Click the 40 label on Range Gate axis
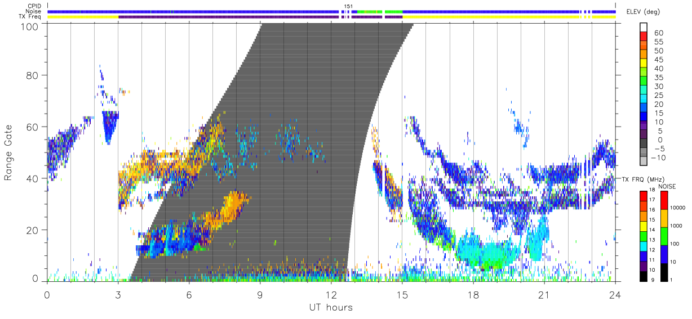Screen dimensions: 692x319 [x=33, y=178]
